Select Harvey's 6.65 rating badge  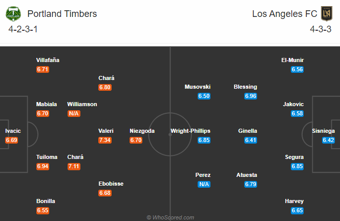[x=297, y=211]
